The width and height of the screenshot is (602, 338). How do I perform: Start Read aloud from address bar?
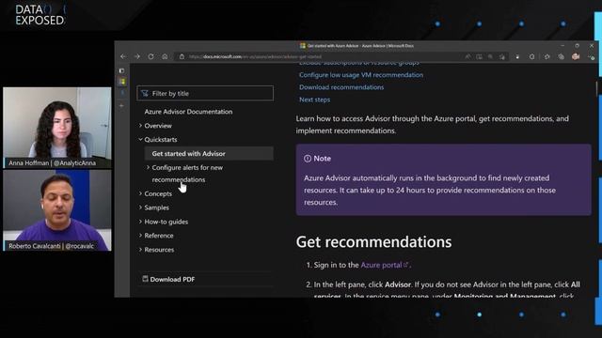point(467,56)
